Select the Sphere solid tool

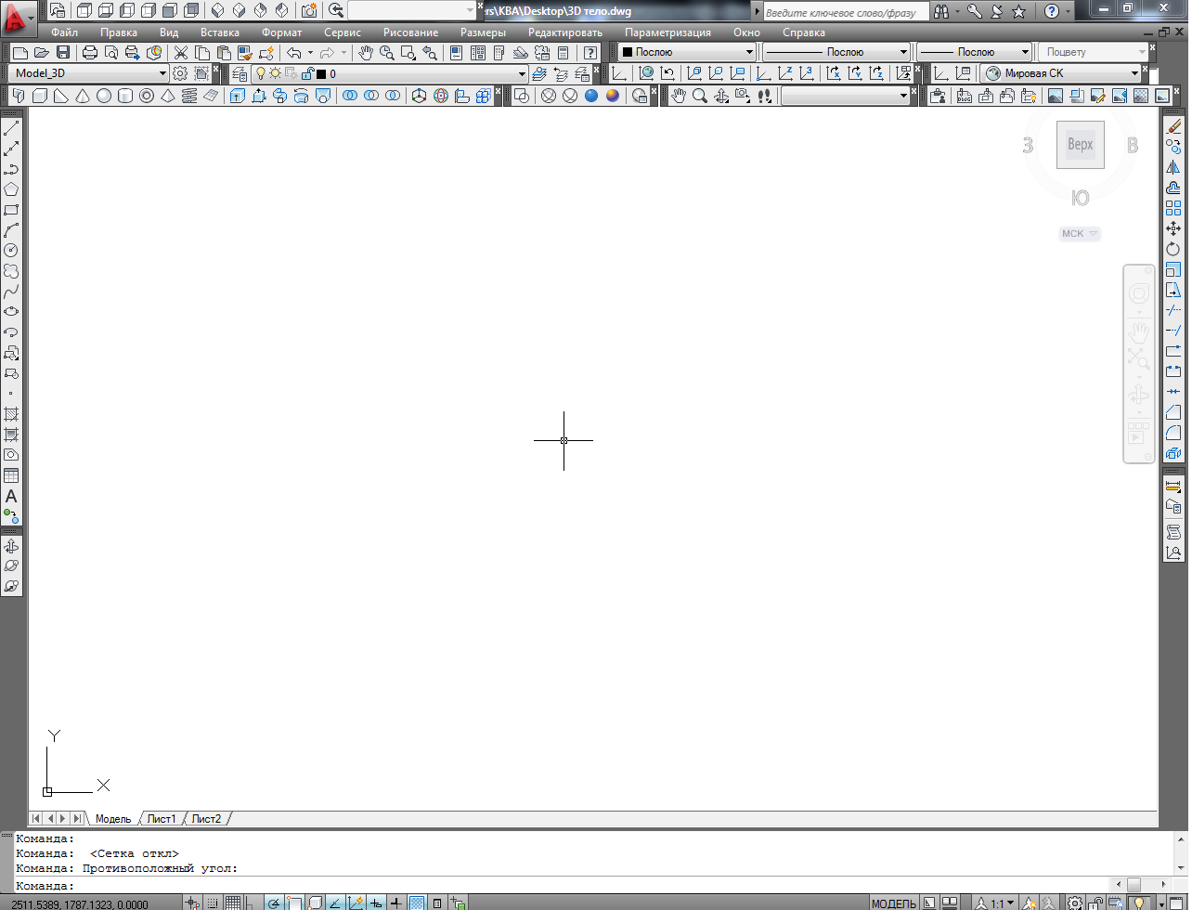pos(104,96)
